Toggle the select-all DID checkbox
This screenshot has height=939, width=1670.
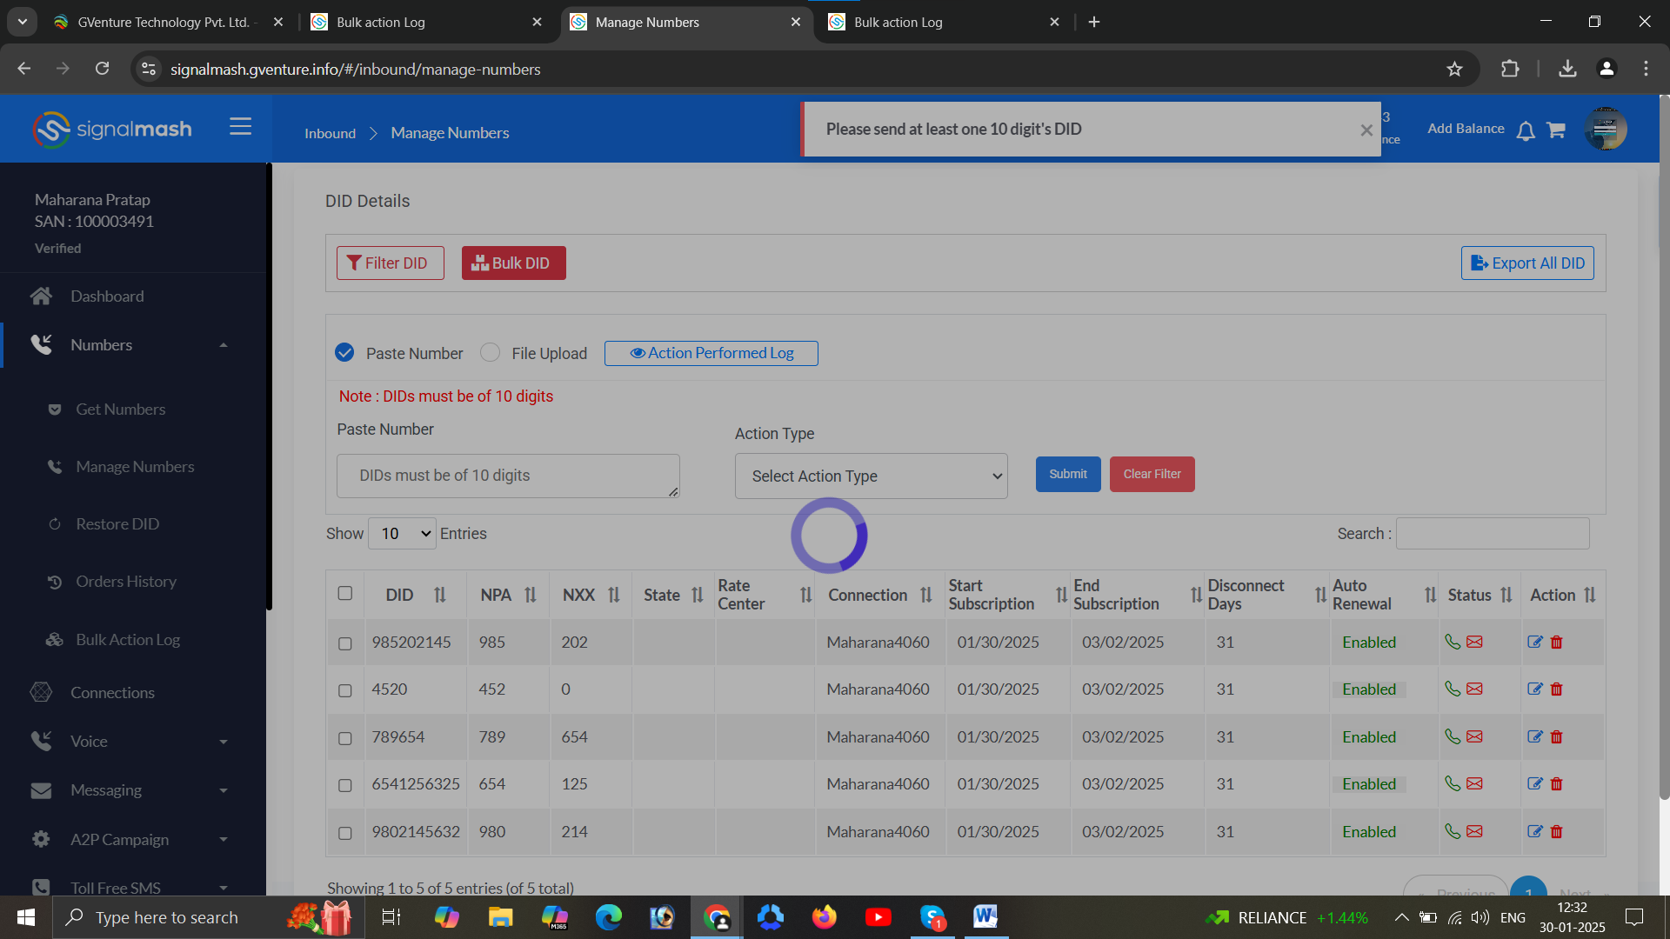tap(345, 593)
